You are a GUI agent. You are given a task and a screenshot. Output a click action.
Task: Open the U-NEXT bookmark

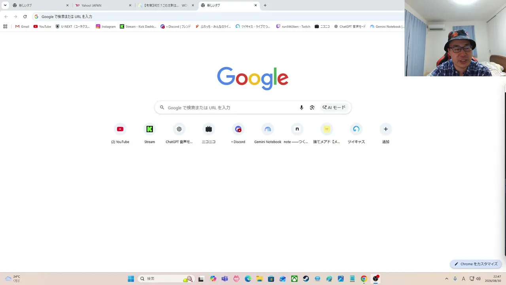point(73,27)
